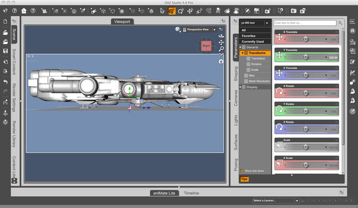Click the Right face of view cube

click(x=206, y=46)
